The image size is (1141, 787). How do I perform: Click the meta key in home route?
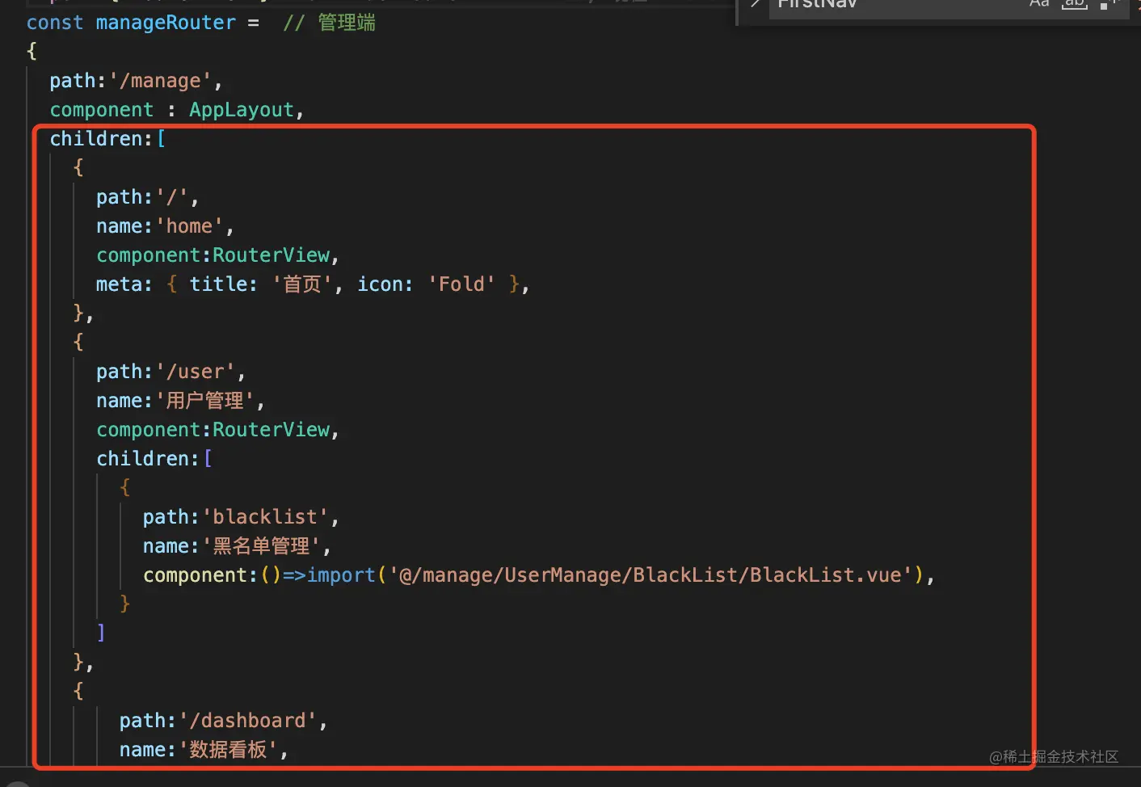(119, 284)
